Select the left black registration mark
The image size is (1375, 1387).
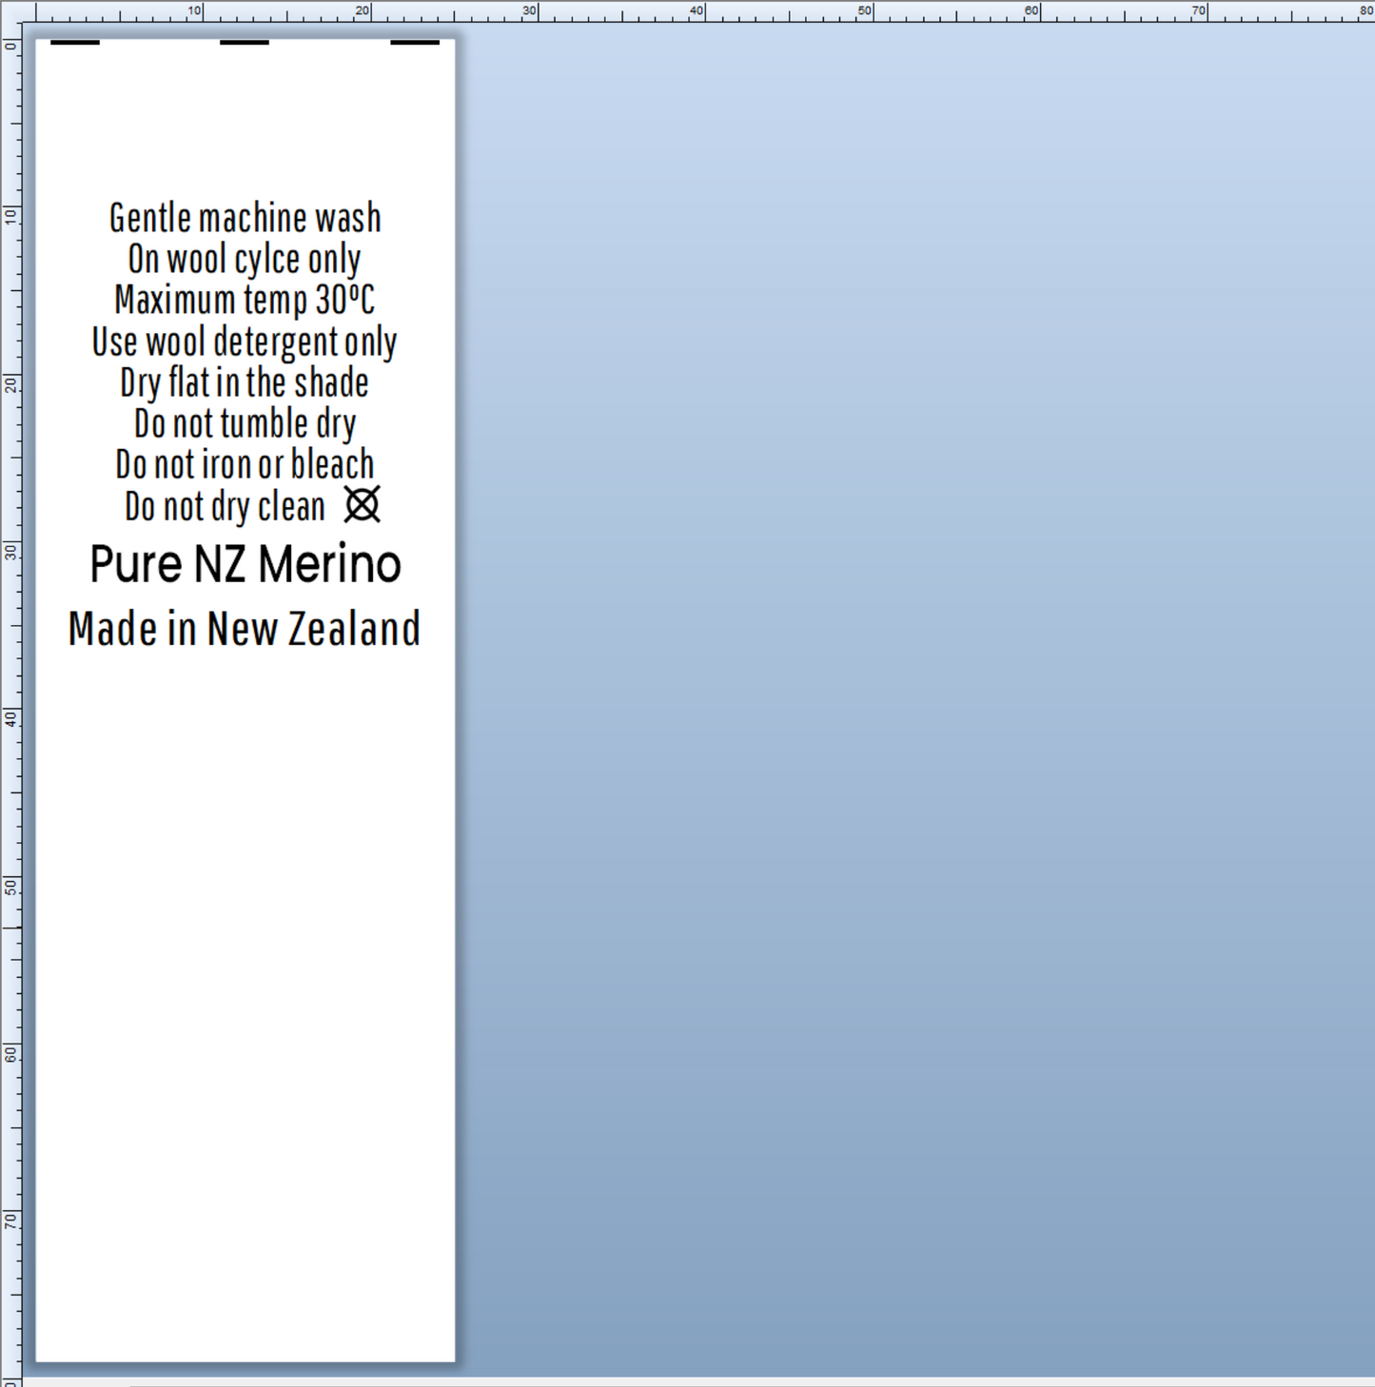point(75,42)
